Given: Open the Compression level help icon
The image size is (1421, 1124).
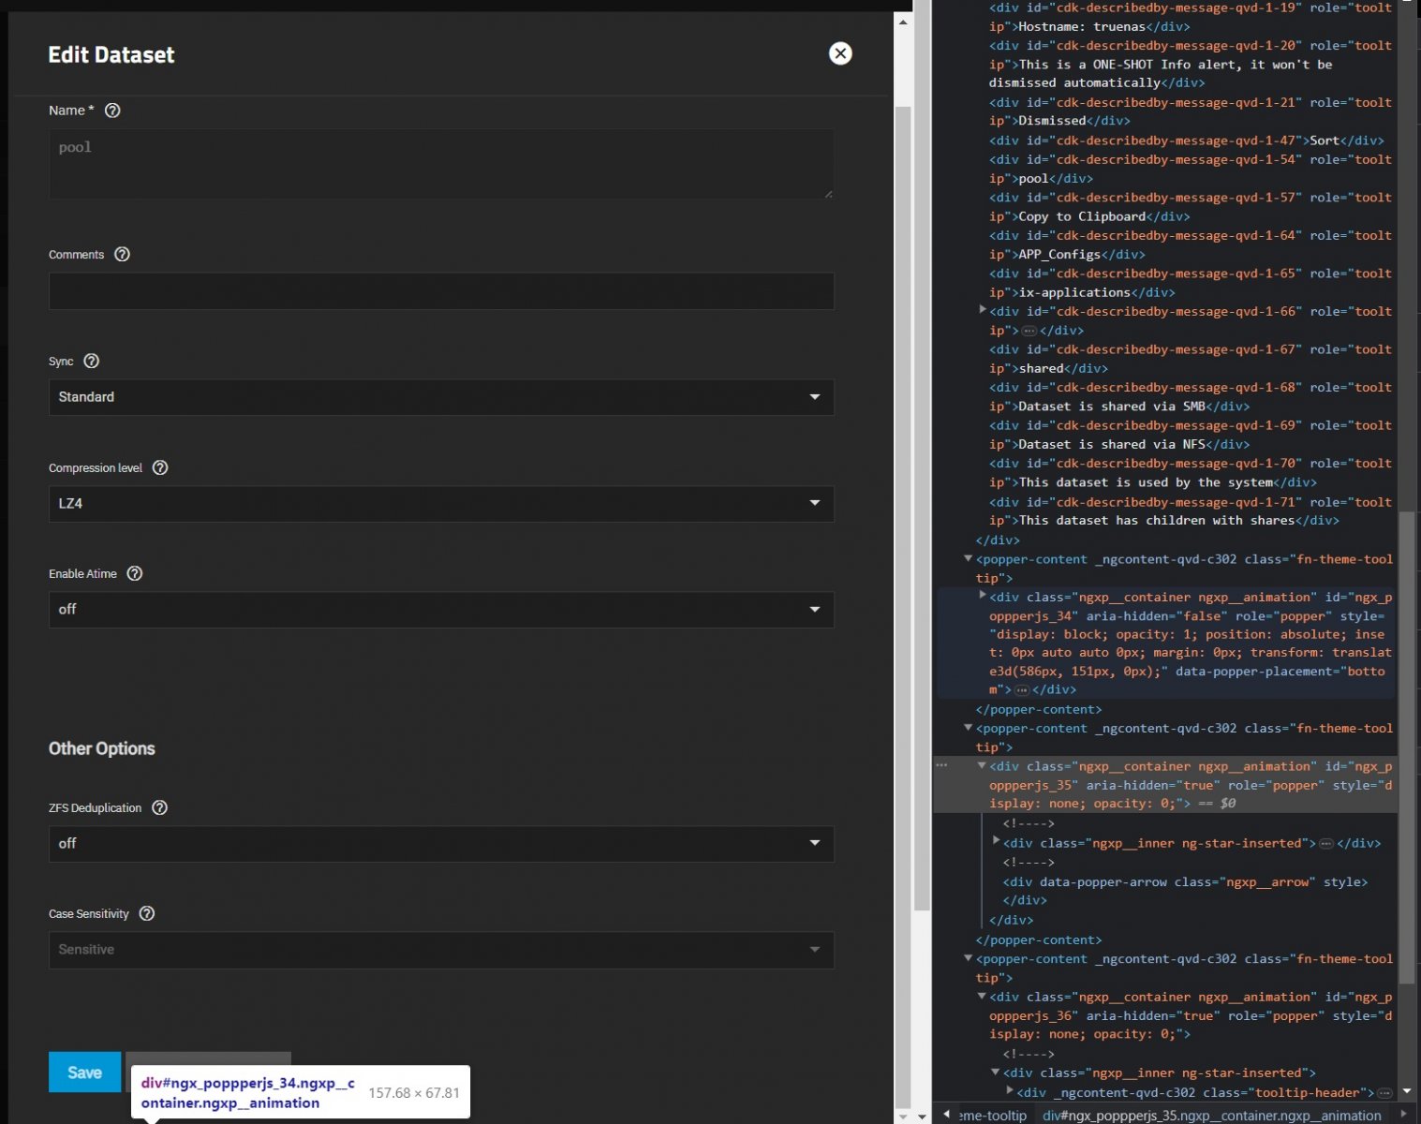Looking at the screenshot, I should [x=160, y=467].
